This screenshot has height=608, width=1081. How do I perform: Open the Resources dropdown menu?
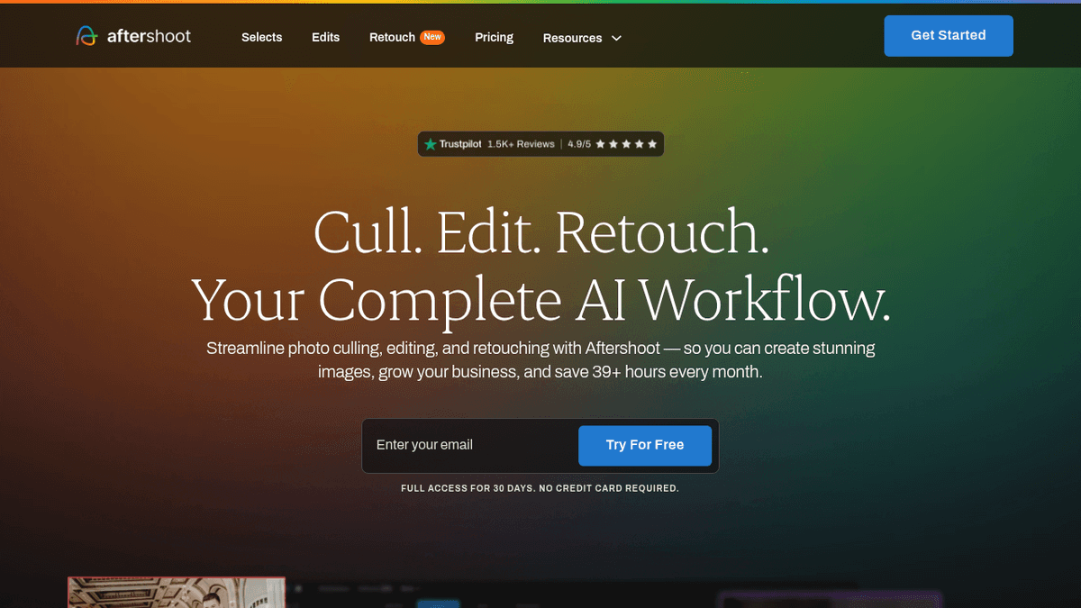click(x=572, y=38)
